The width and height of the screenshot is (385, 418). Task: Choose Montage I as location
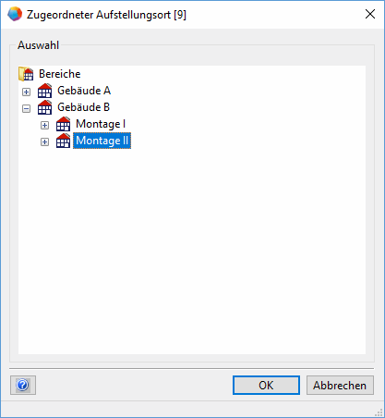click(x=101, y=124)
